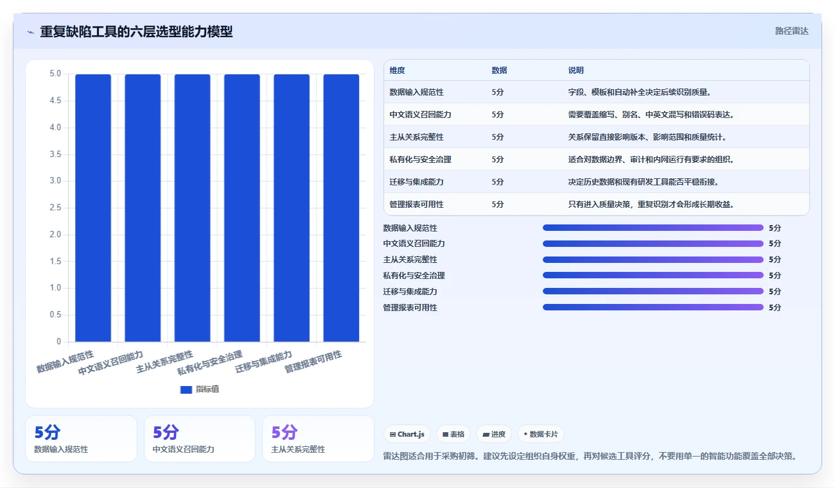
Task: Click the 中文语义召回能力 progress bar
Action: coord(653,244)
